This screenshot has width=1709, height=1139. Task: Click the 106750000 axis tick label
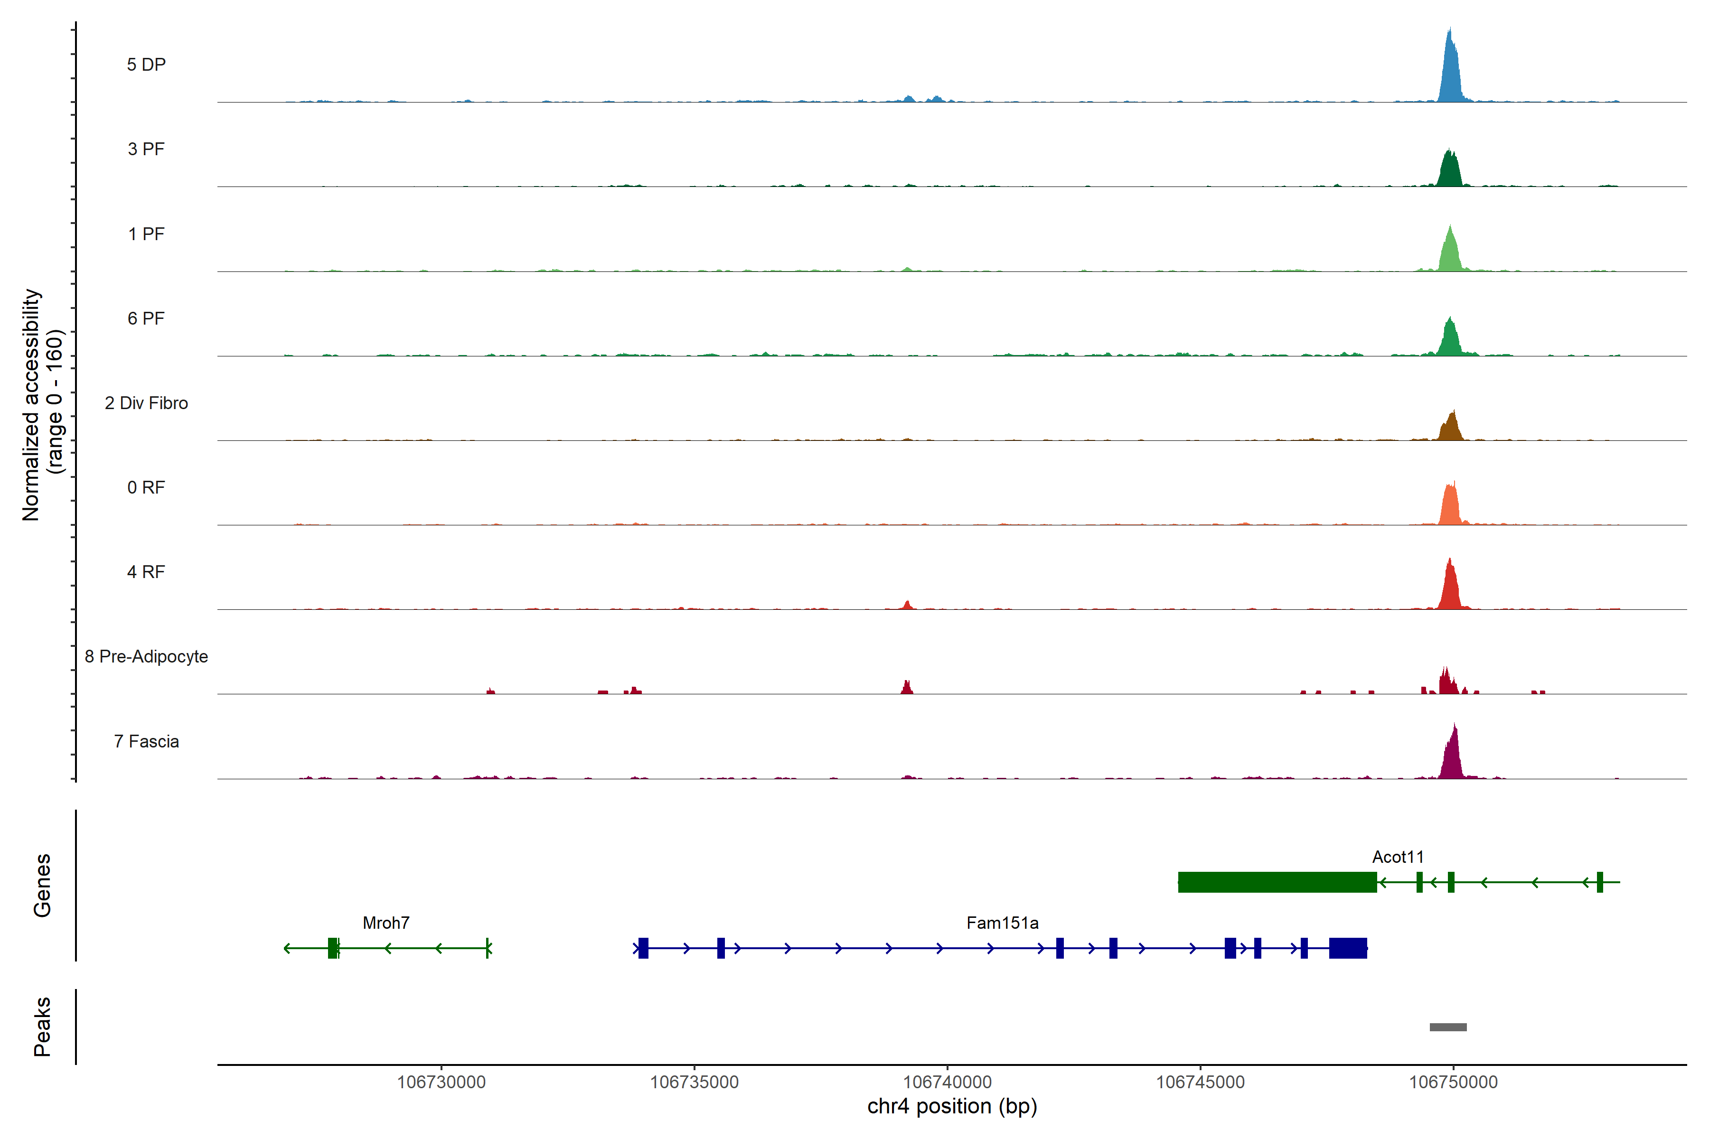pyautogui.click(x=1453, y=1083)
